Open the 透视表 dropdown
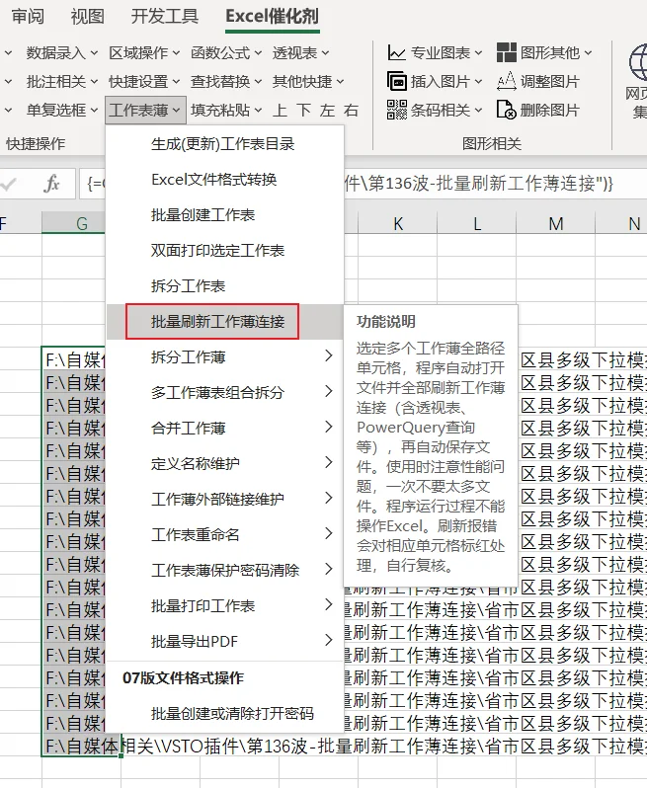 pos(300,52)
